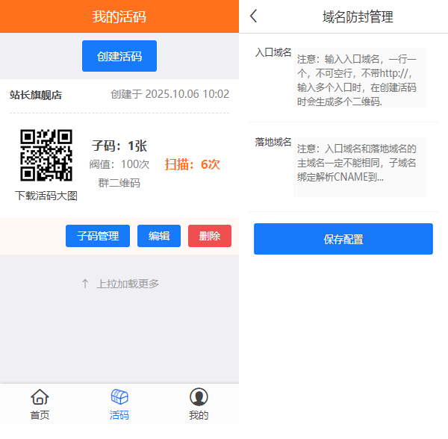Open the 我的 profile tab icon

199,397
